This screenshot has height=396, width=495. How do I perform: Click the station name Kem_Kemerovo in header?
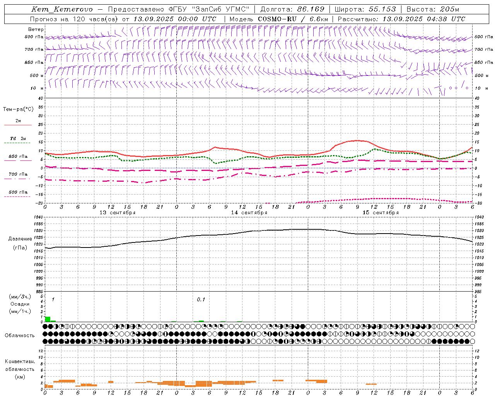pyautogui.click(x=62, y=9)
